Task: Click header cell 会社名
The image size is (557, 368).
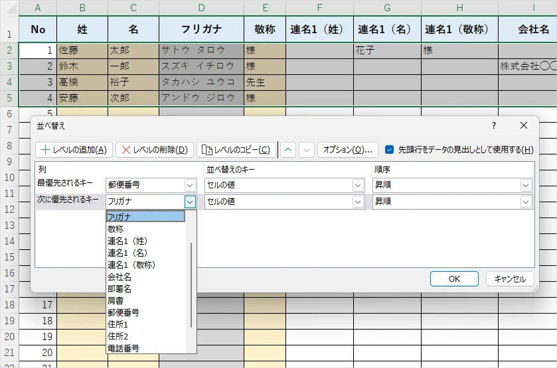Action: pos(528,29)
